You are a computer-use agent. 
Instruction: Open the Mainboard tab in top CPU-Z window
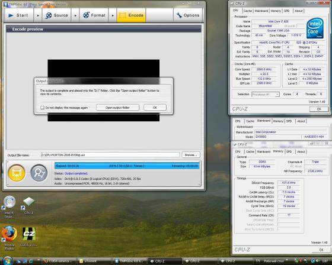pos(261,11)
